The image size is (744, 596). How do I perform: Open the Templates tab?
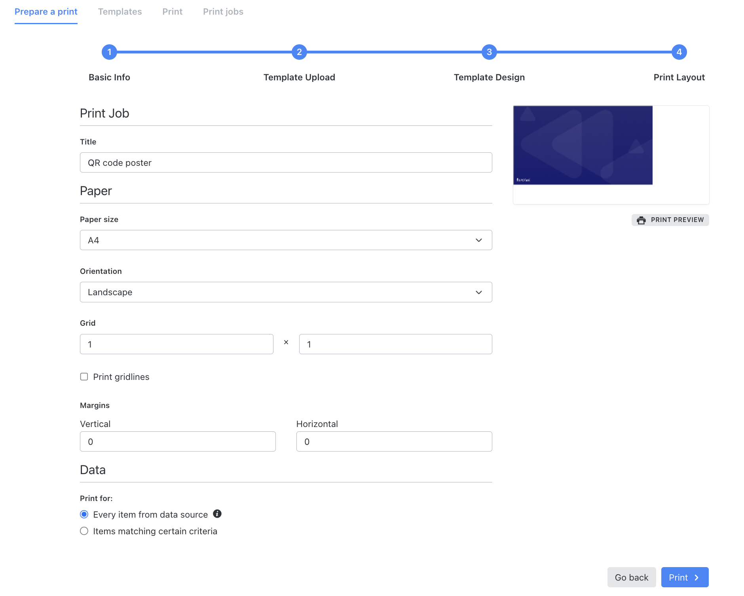[120, 12]
